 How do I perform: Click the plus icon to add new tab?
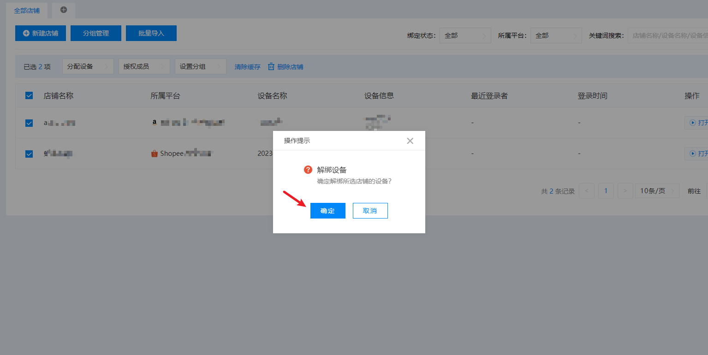click(x=64, y=10)
